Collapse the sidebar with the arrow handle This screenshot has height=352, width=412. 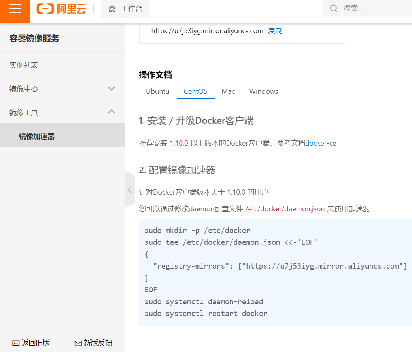pyautogui.click(x=130, y=189)
